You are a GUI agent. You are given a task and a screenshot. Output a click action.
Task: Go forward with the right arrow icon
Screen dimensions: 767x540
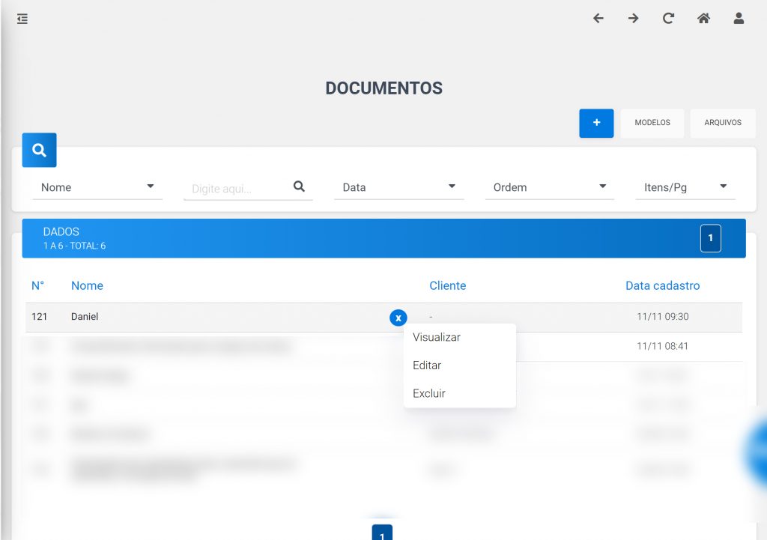(634, 19)
